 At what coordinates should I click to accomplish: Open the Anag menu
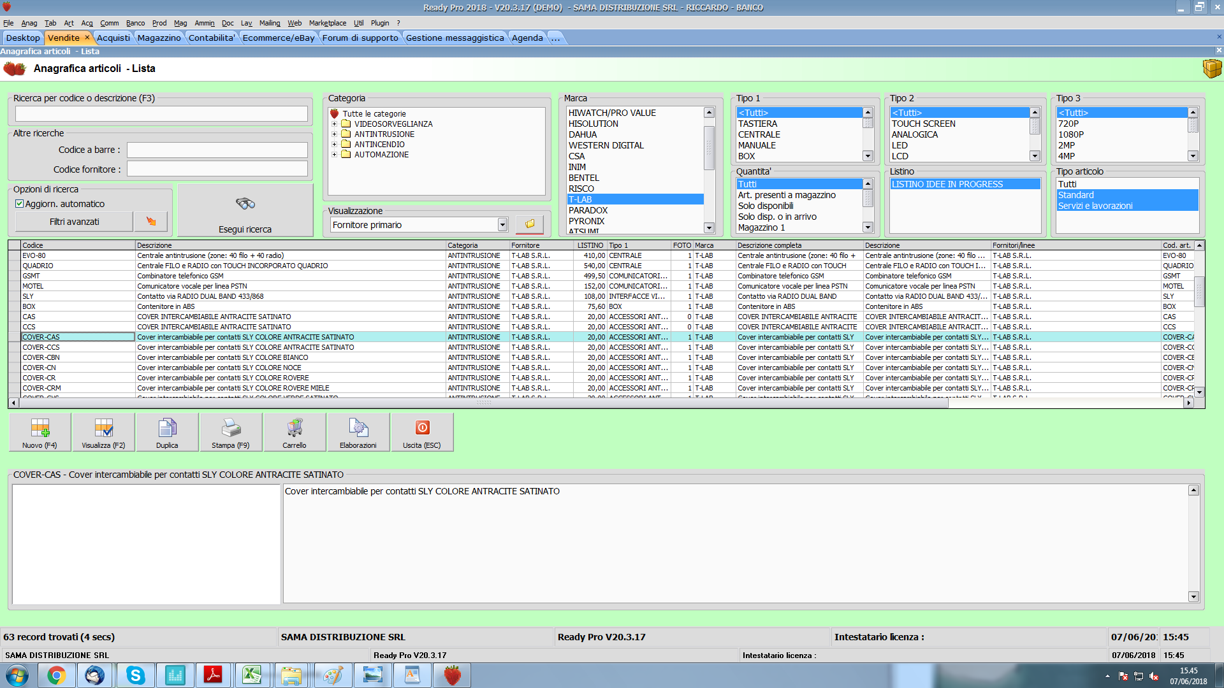point(29,23)
